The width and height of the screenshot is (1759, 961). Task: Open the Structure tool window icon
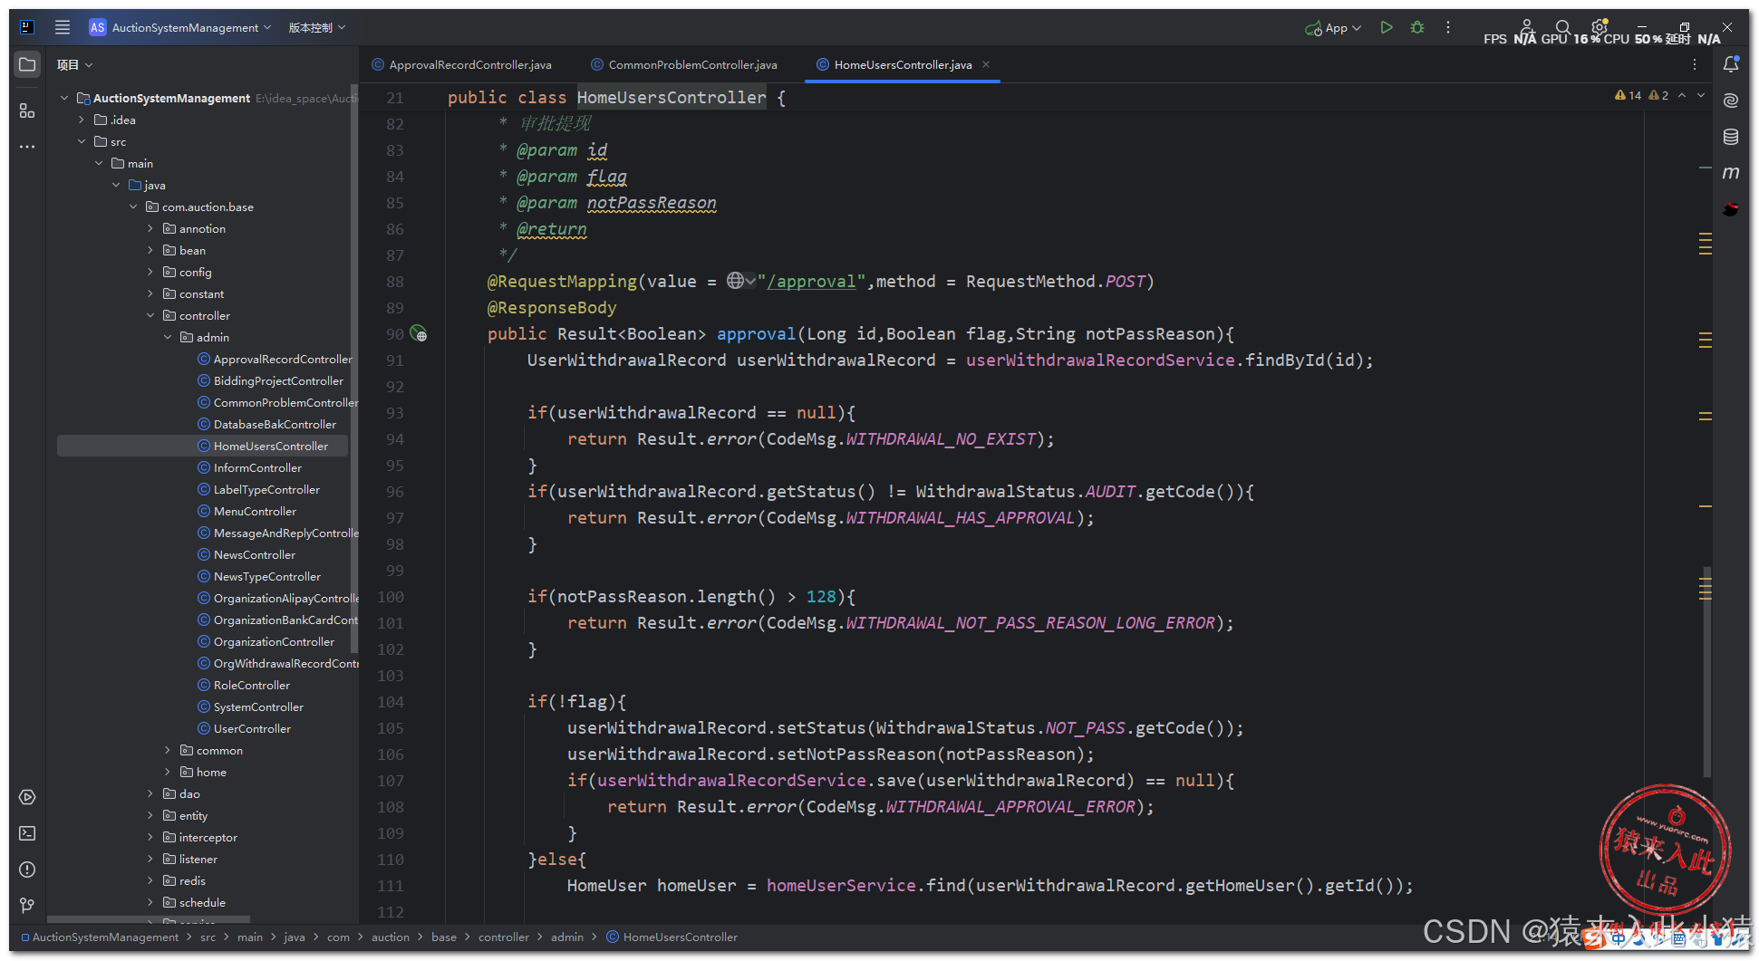pos(27,111)
